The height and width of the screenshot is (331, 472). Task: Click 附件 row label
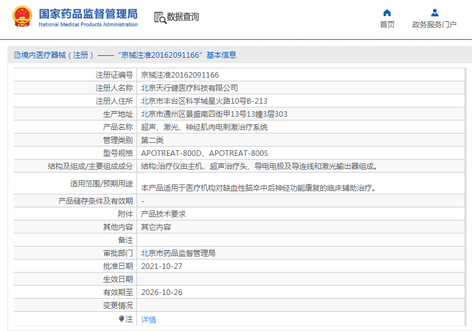(125, 214)
